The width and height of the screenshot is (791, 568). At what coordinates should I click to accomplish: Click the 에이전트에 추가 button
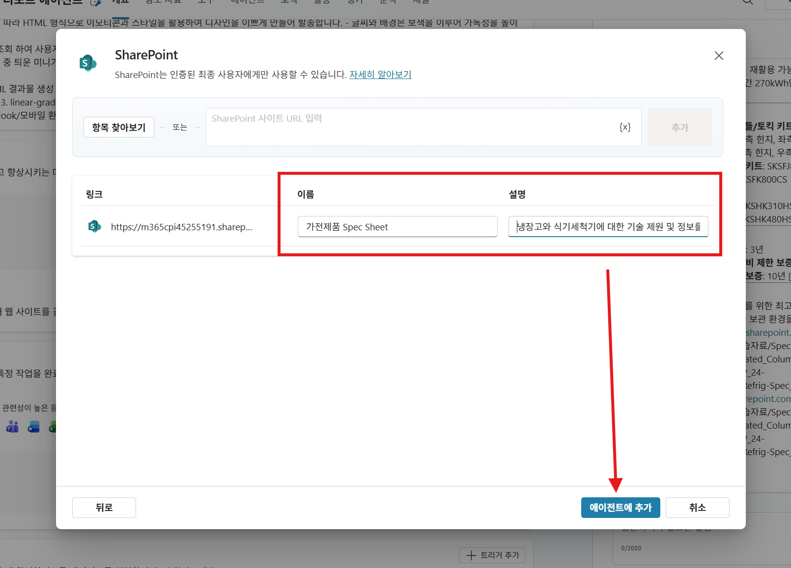[x=621, y=508]
